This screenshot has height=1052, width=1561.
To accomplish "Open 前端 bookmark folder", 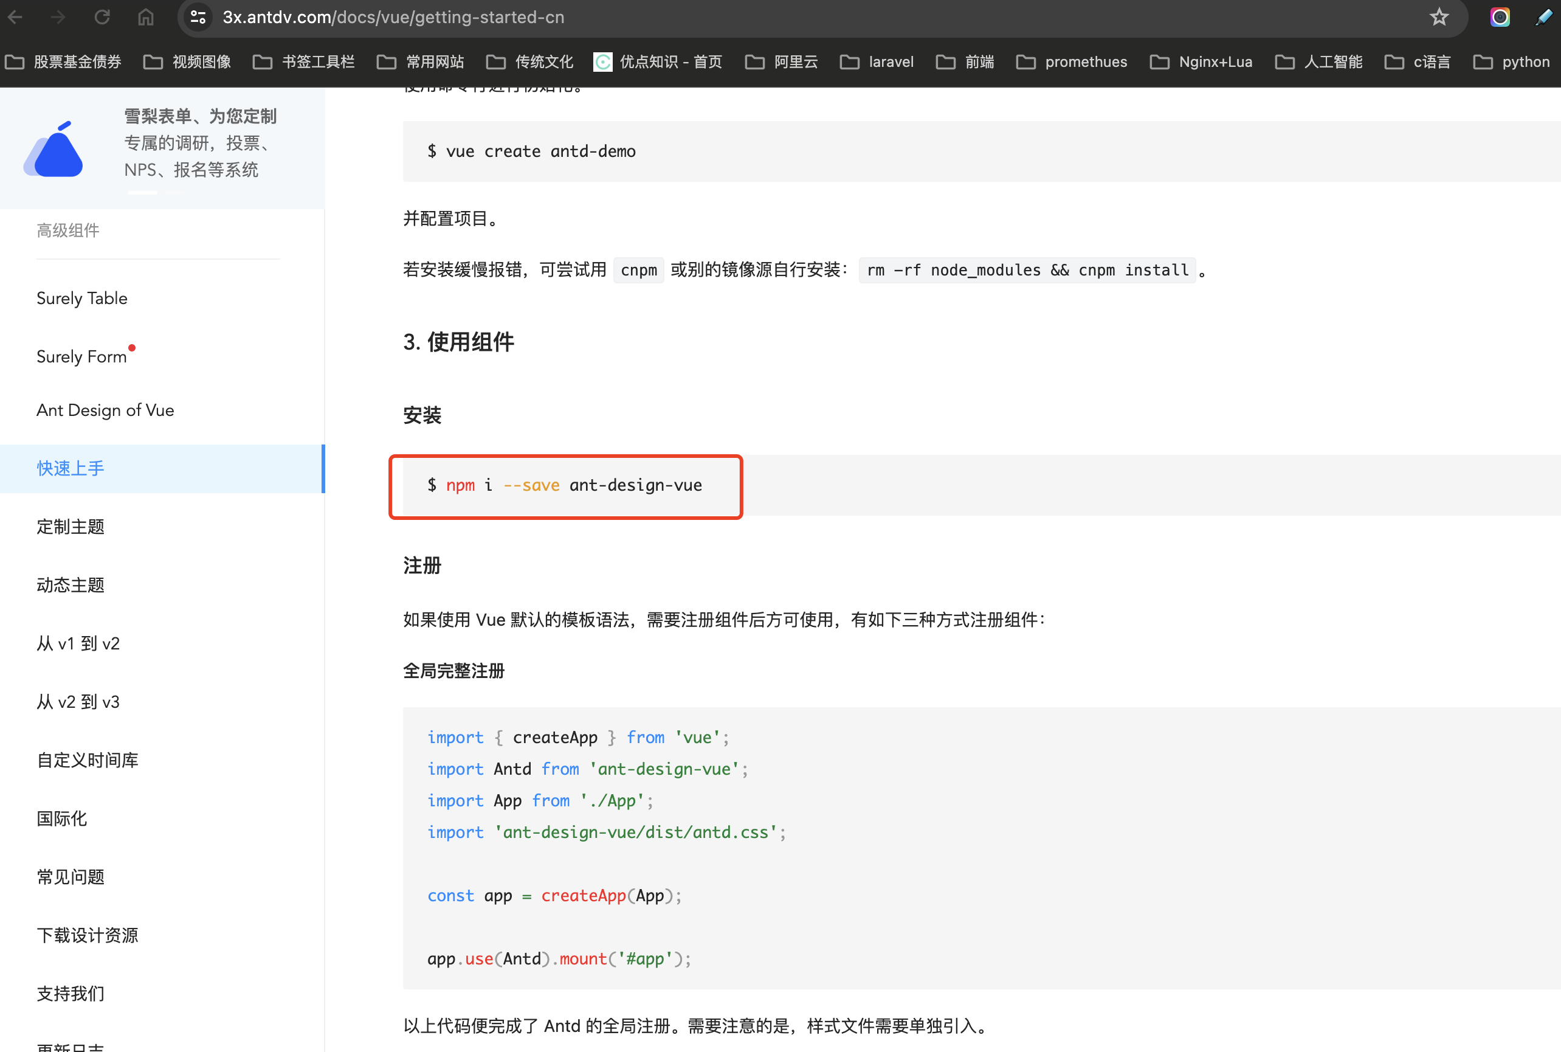I will tap(965, 62).
